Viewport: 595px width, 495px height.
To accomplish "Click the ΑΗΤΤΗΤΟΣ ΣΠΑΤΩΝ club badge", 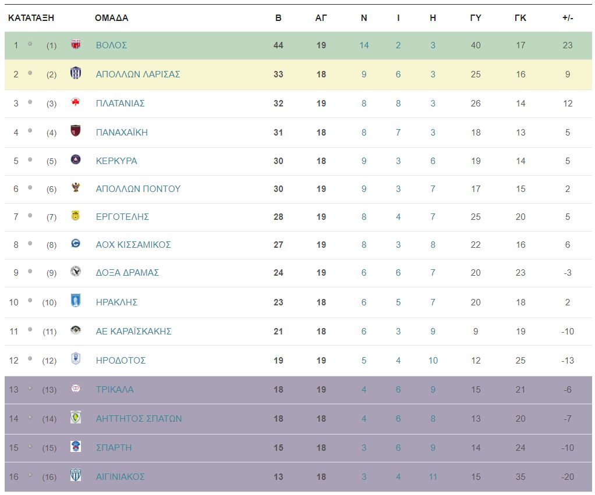I will tap(76, 417).
